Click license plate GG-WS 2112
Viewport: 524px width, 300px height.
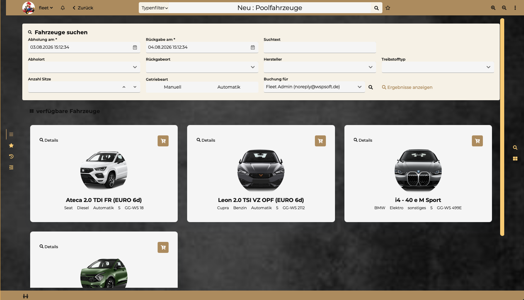[x=294, y=208]
